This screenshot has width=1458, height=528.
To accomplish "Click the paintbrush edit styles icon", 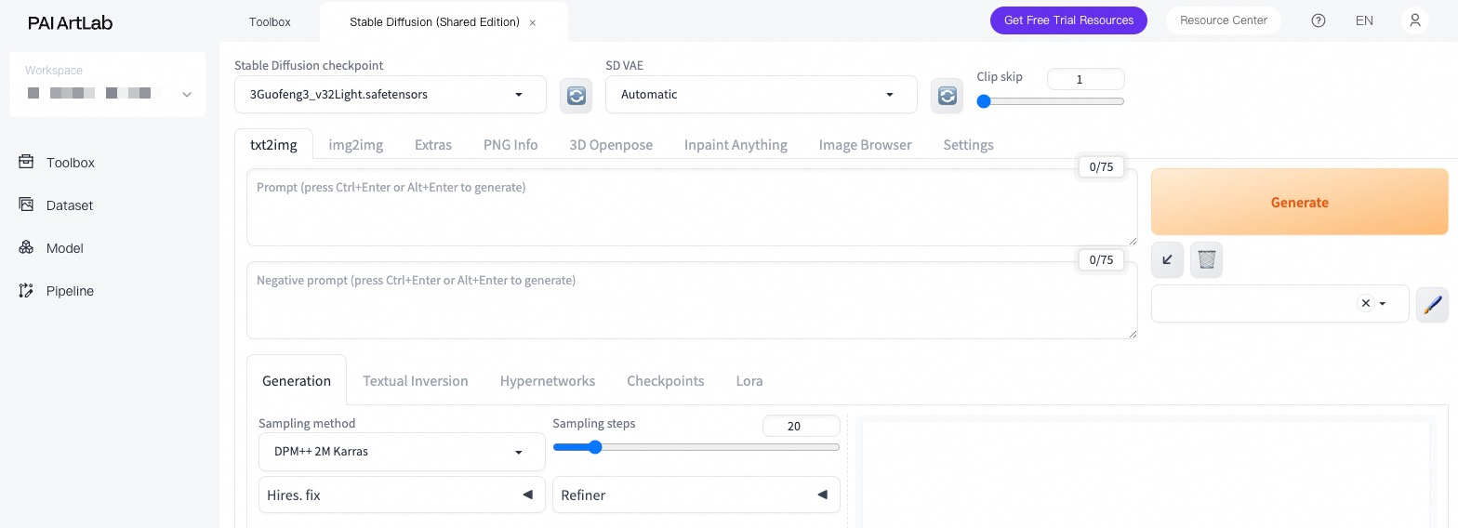I will click(x=1432, y=304).
